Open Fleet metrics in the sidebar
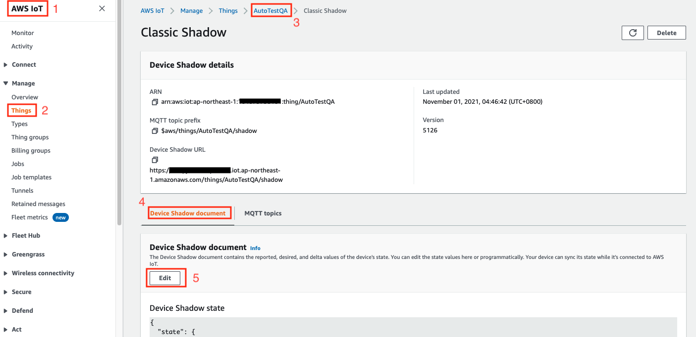This screenshot has height=337, width=696. click(30, 217)
